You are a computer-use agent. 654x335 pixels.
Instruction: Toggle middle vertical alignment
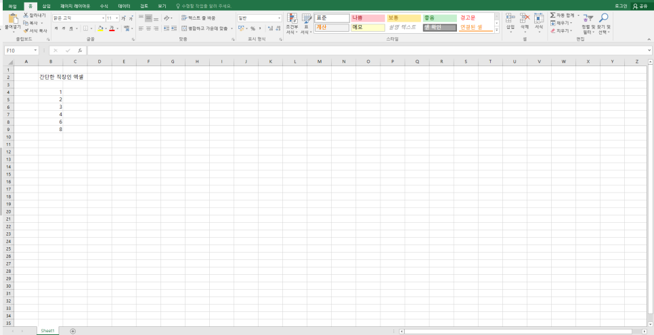[148, 18]
